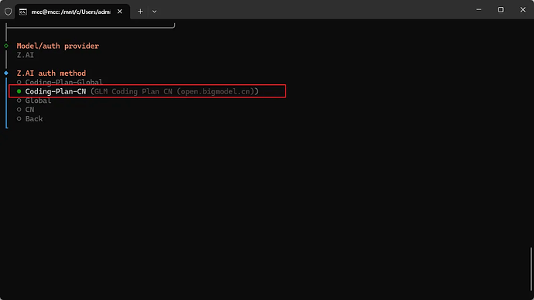Close the mcc@mcc terminal tab
The height and width of the screenshot is (300, 534).
click(120, 12)
